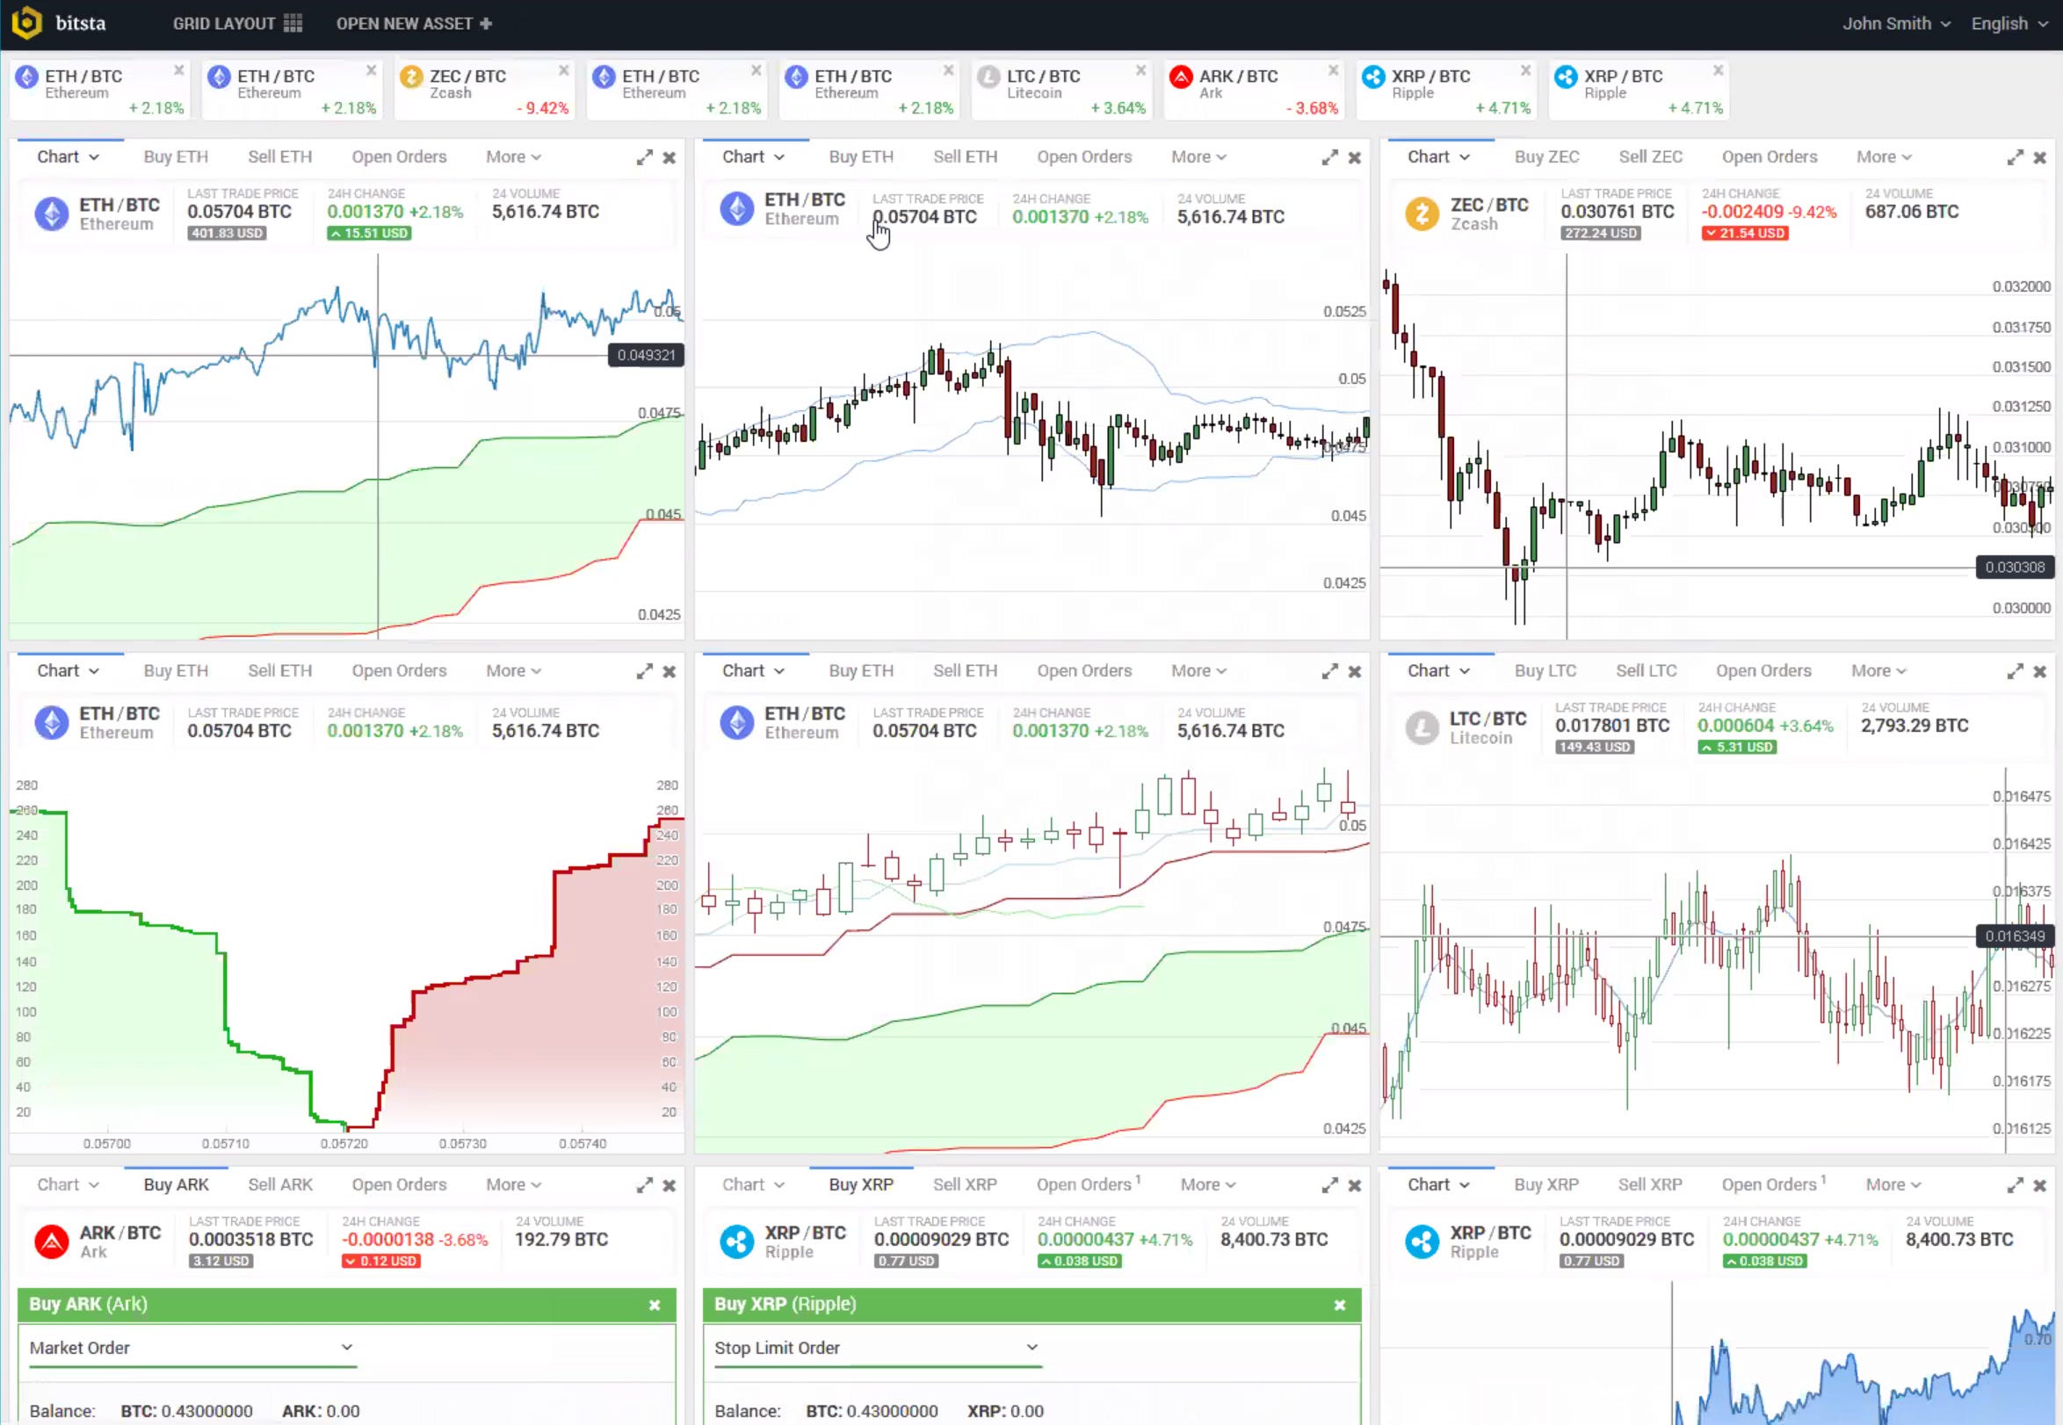The height and width of the screenshot is (1425, 2063).
Task: Open the Open Orders tab in ZEC panel
Action: (1770, 157)
